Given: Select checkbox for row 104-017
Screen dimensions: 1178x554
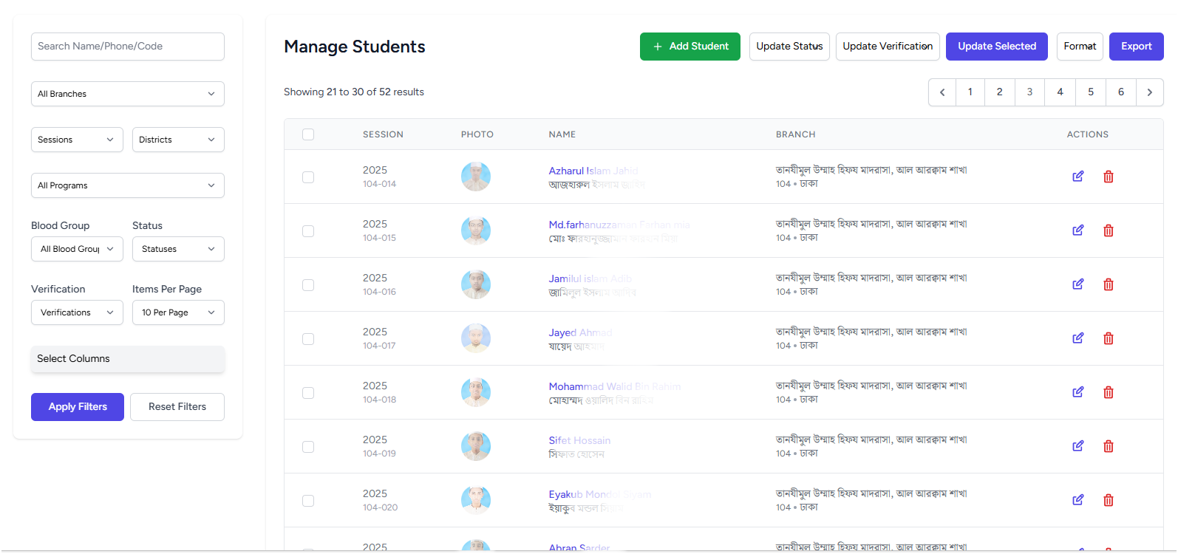Looking at the screenshot, I should pos(308,339).
